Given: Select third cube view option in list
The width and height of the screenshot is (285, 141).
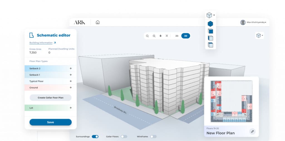Looking at the screenshot, I should point(210,38).
